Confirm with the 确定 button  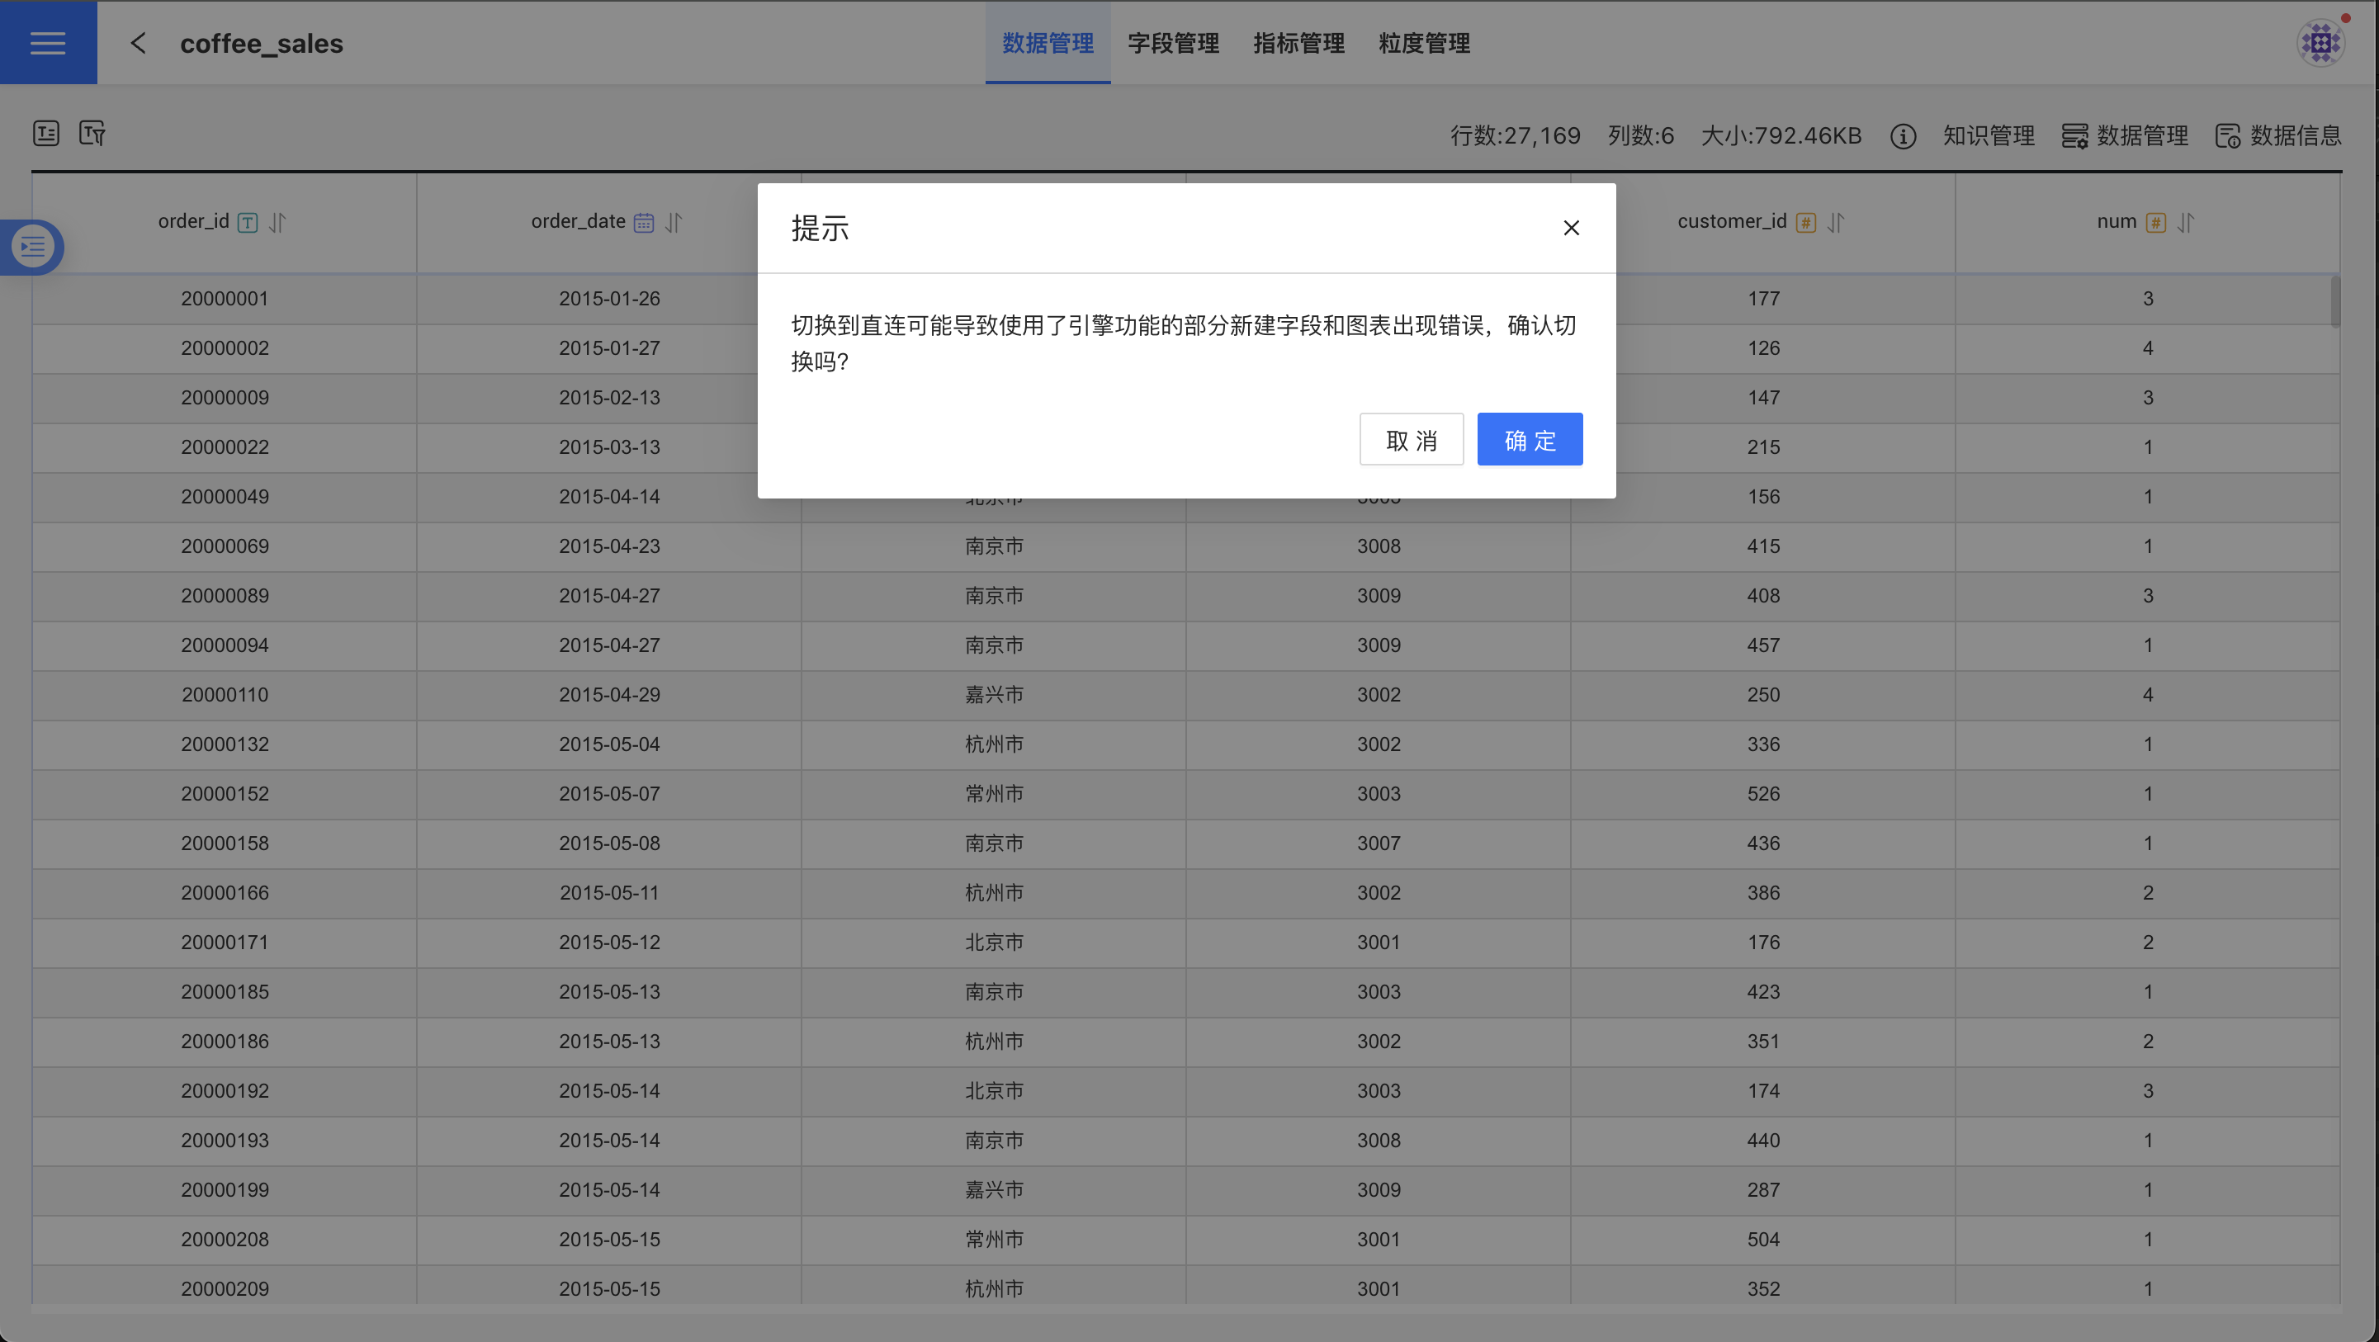click(x=1530, y=440)
